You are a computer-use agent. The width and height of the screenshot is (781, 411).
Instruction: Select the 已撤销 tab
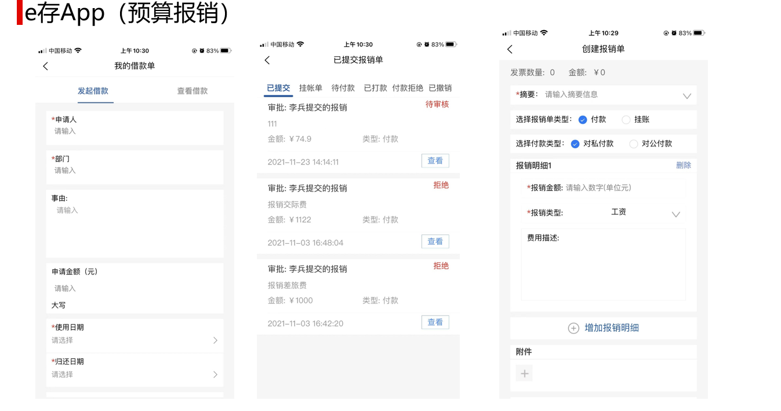tap(440, 88)
